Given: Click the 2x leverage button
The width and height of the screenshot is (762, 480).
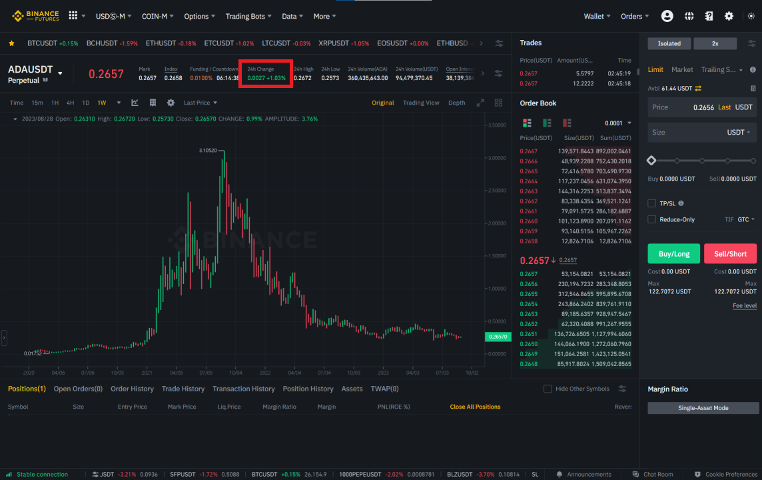Looking at the screenshot, I should coord(715,43).
